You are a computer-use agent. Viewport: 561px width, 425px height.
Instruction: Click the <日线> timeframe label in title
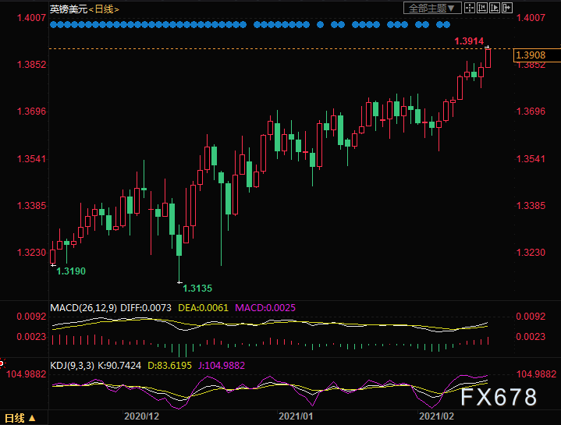[104, 9]
